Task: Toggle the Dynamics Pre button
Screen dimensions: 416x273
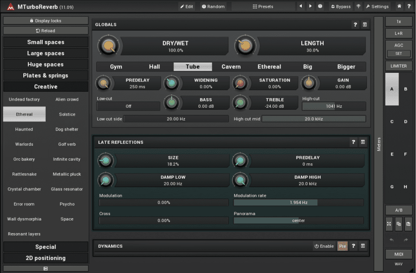Action: point(342,246)
